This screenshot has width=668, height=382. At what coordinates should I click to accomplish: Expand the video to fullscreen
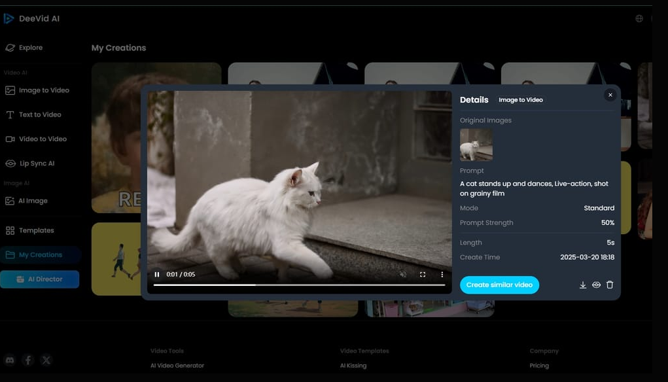tap(423, 275)
